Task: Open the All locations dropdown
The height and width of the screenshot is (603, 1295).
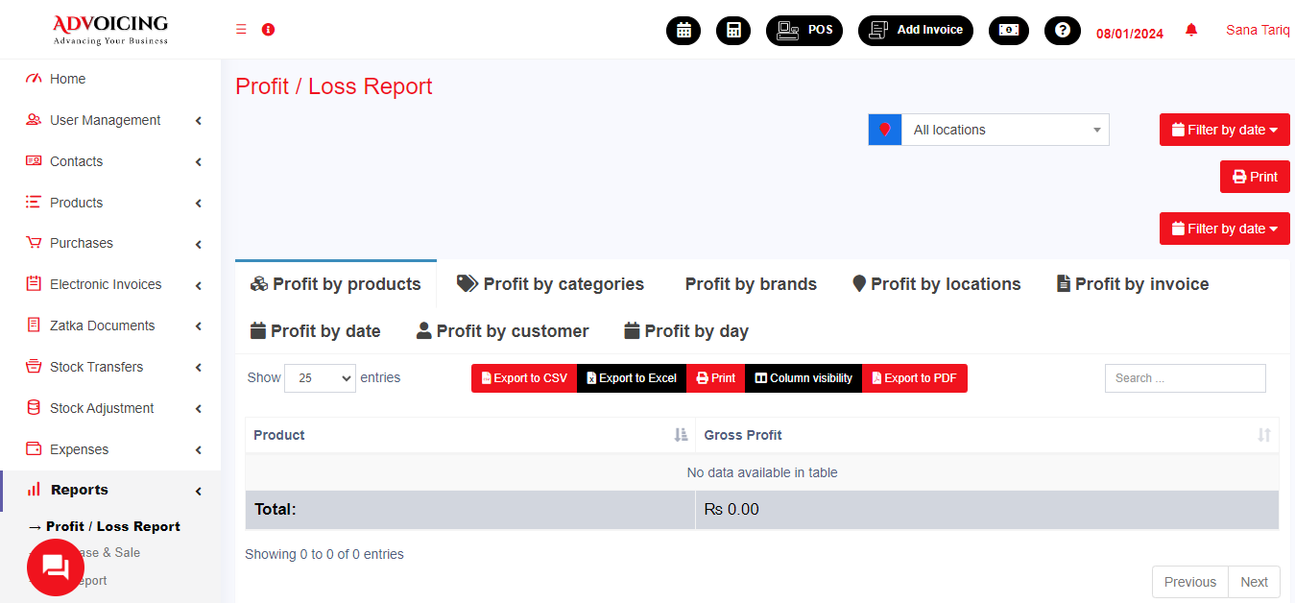Action: point(1004,130)
